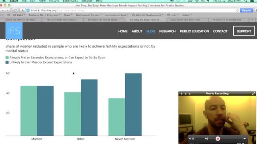Show Top Sites grid icon
Screen dimensions: 257x144
click(x=8, y=15)
